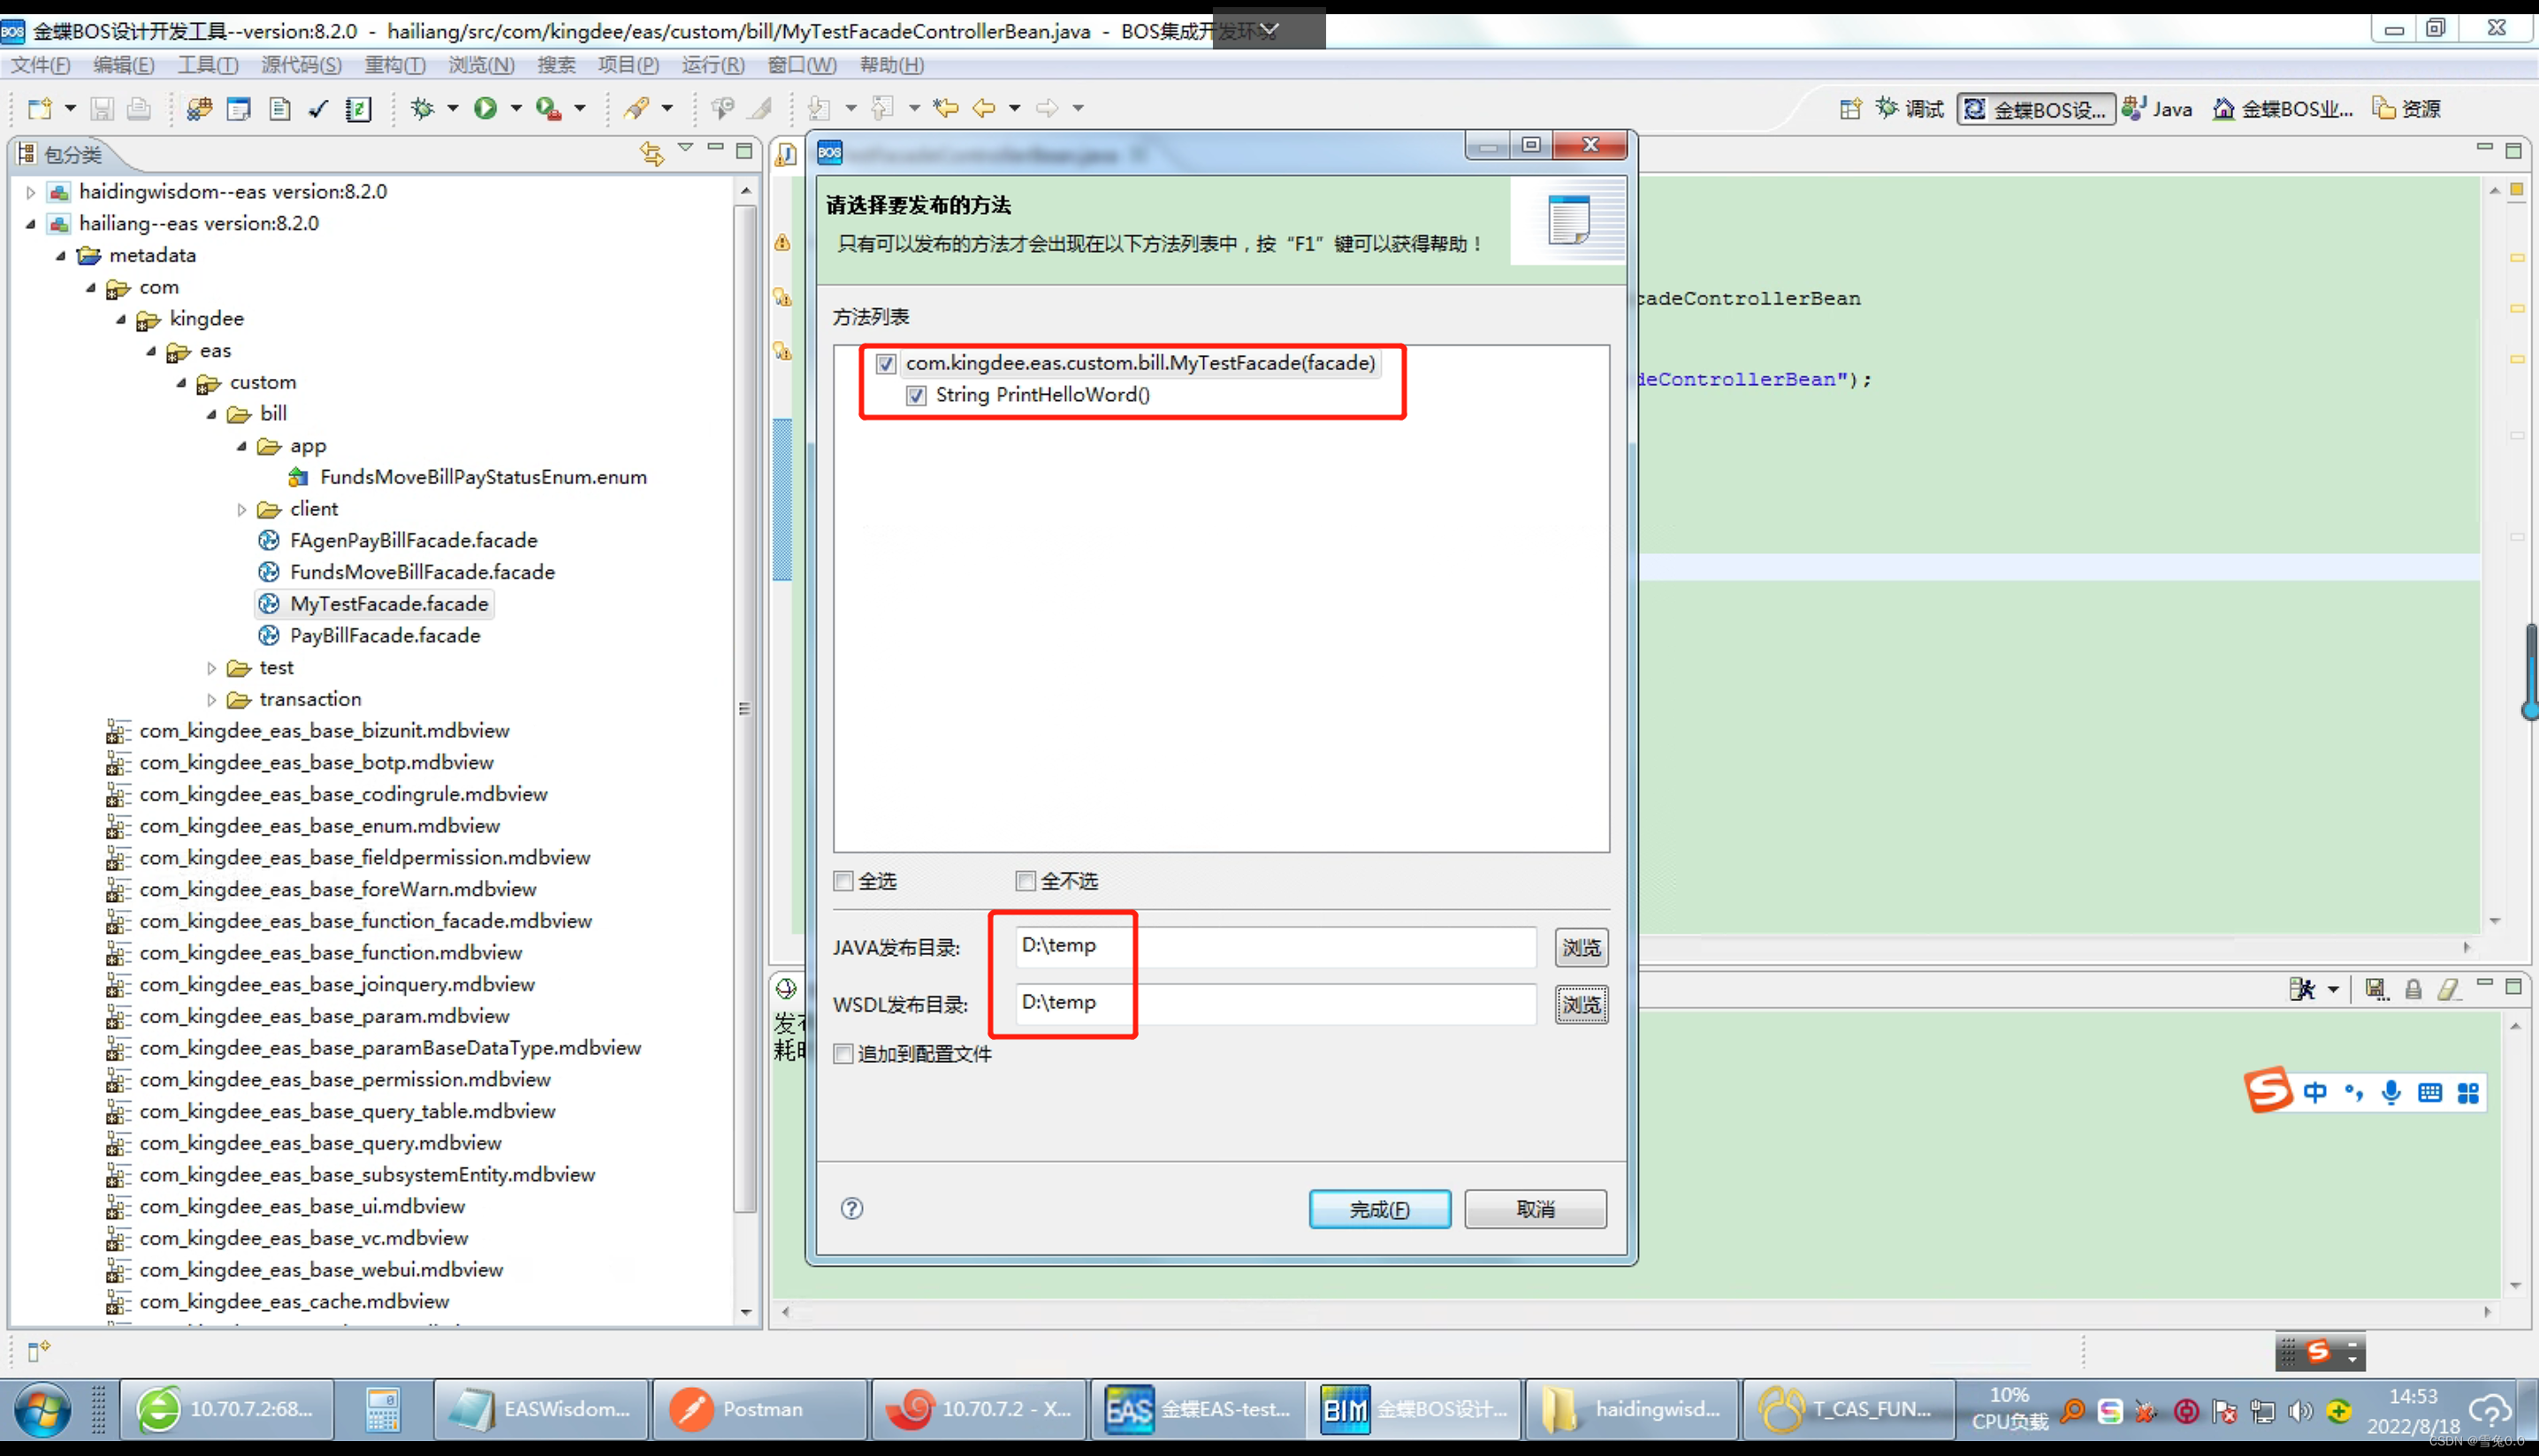
Task: Enable the 追加到配置文件 option
Action: 843,1053
